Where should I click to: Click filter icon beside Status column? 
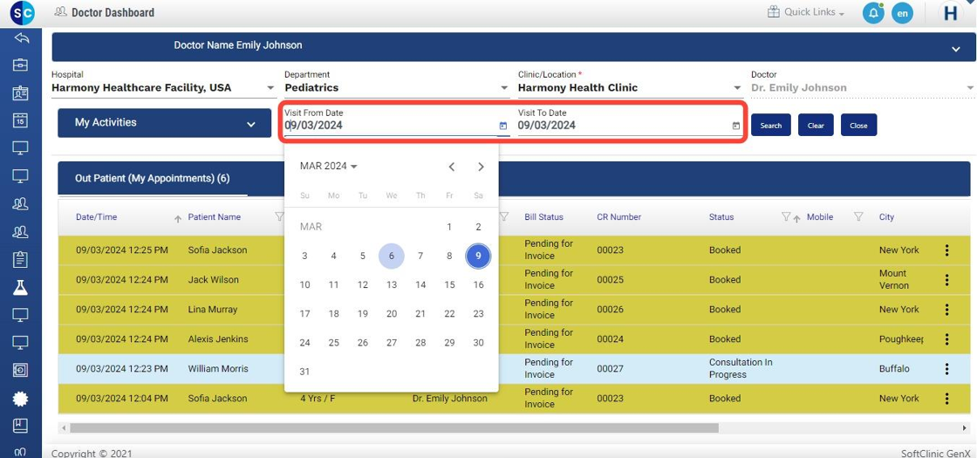tap(786, 216)
